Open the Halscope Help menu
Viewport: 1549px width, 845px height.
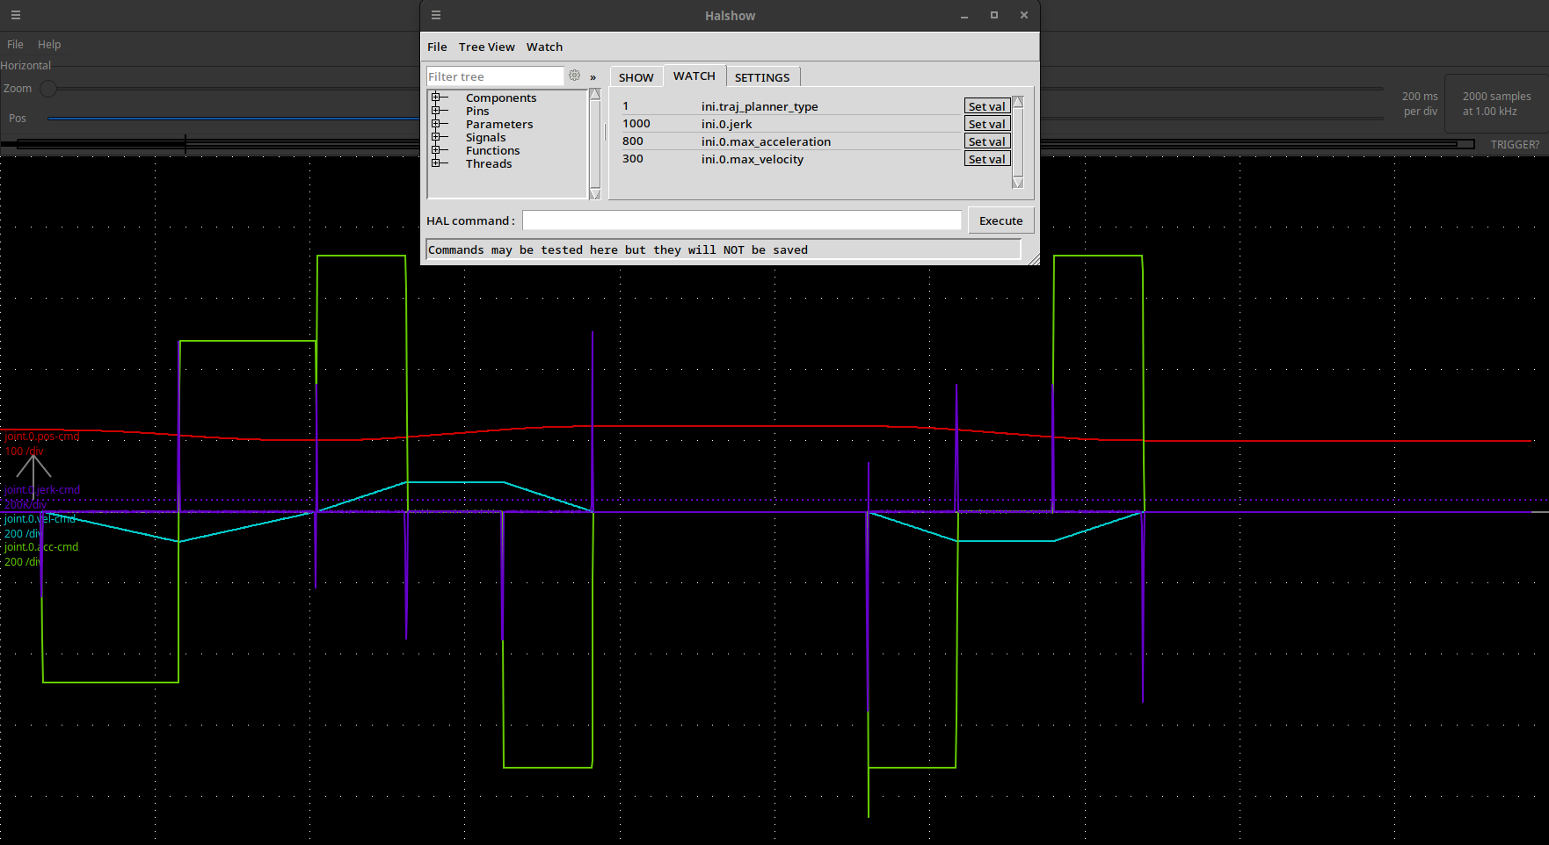49,45
